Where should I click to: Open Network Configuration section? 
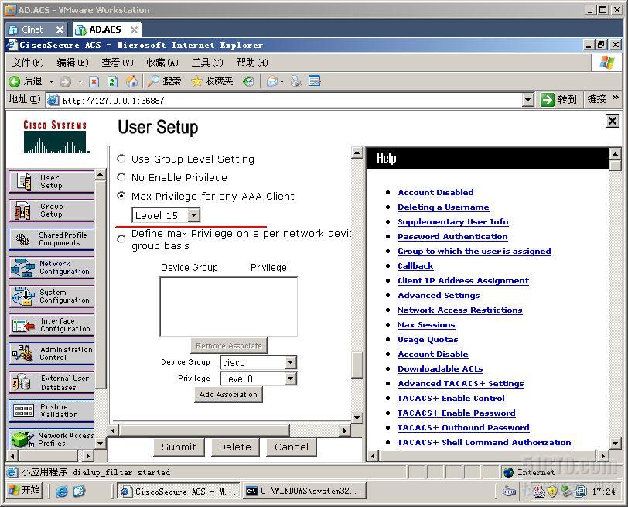pos(51,268)
